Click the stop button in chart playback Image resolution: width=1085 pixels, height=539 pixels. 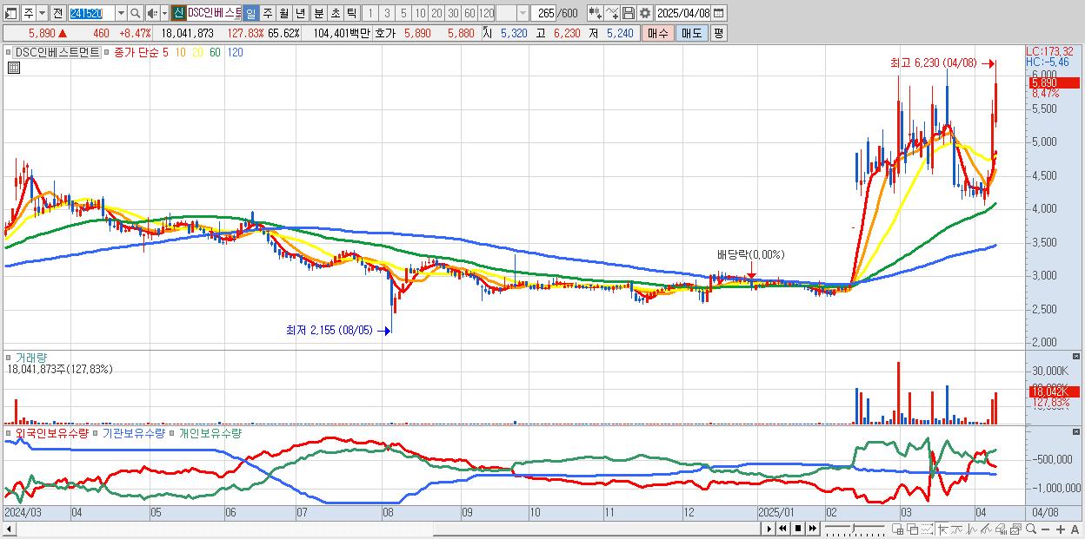point(798,529)
